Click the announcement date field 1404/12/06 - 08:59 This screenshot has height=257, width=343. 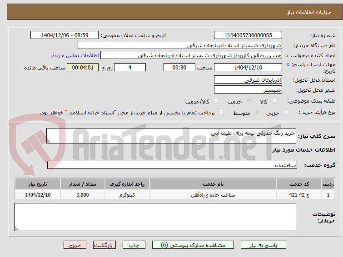point(65,35)
